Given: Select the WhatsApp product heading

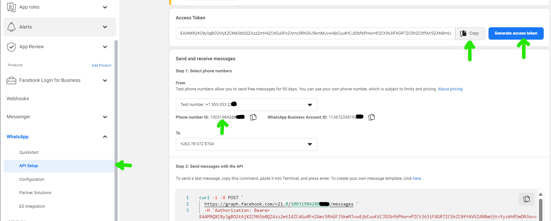Looking at the screenshot, I should [17, 137].
